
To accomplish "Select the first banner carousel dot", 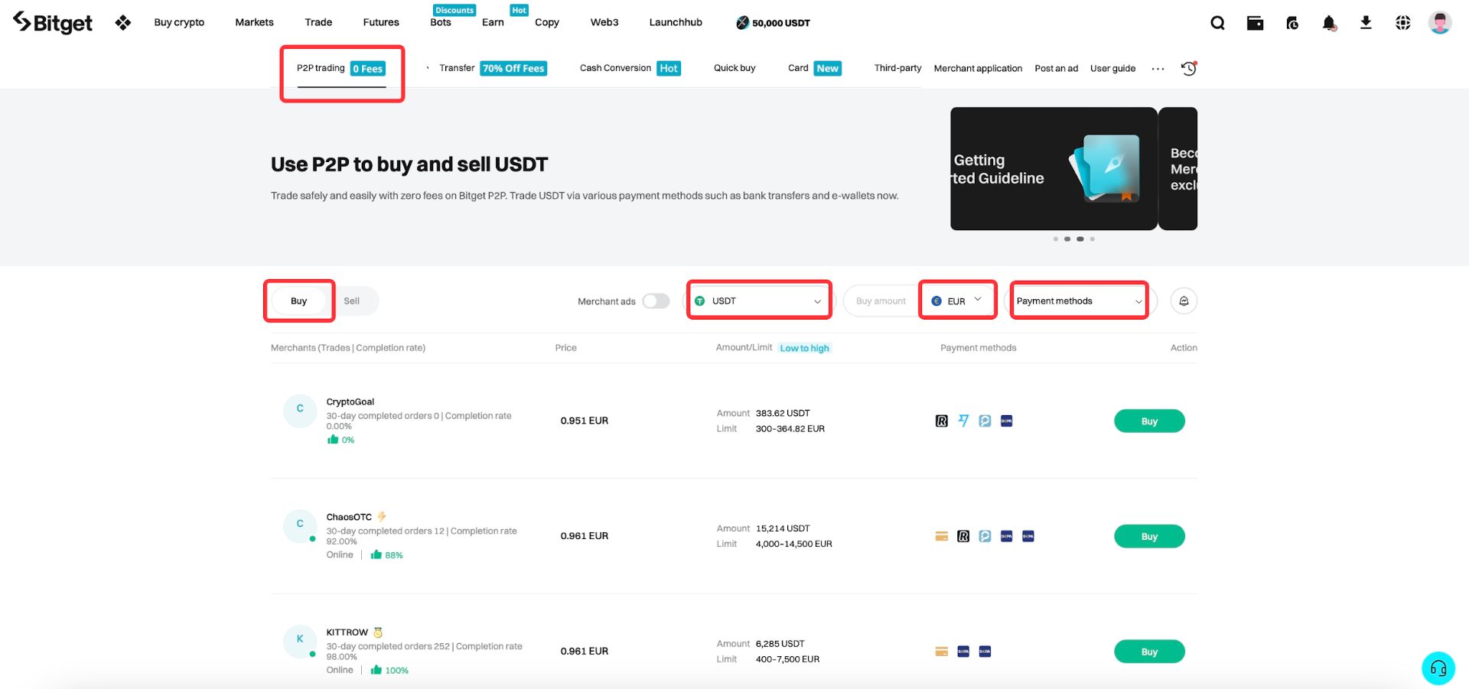I will [x=1056, y=239].
